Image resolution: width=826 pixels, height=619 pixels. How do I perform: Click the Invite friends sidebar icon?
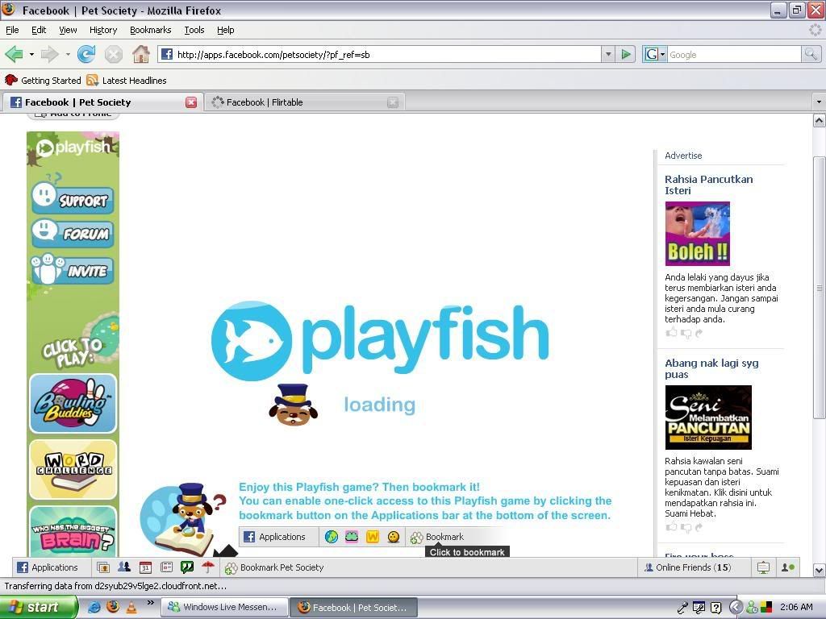pyautogui.click(x=73, y=270)
